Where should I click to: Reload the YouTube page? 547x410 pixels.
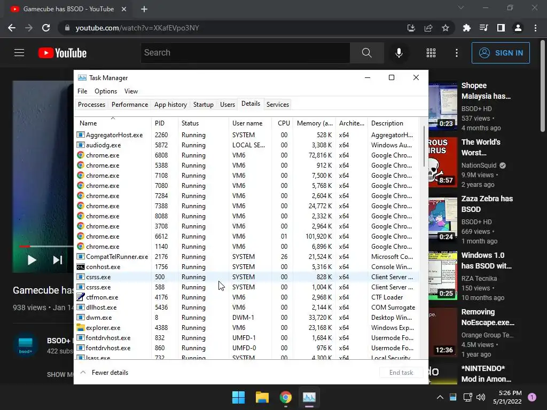[x=46, y=28]
